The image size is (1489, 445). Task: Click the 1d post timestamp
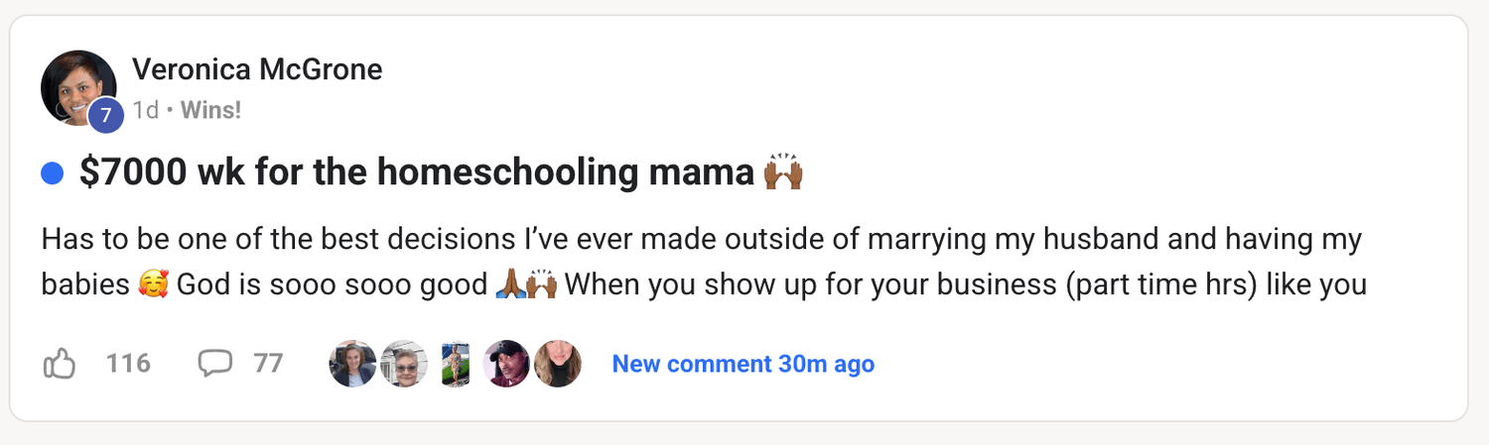click(145, 110)
